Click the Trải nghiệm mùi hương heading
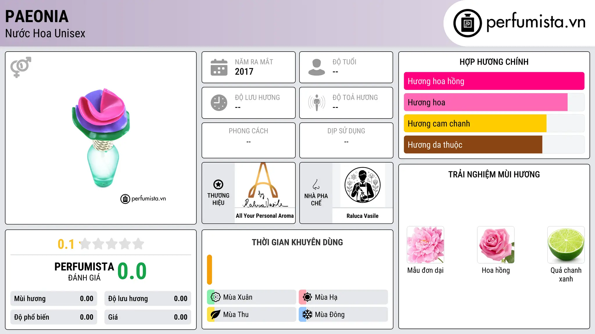The height and width of the screenshot is (334, 595). 494,175
